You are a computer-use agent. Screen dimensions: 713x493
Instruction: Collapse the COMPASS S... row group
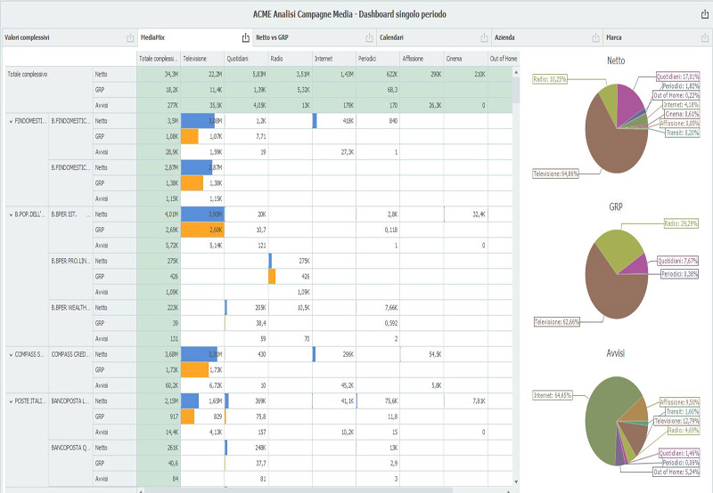[11, 354]
